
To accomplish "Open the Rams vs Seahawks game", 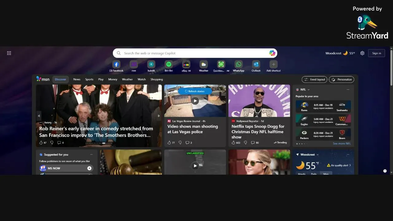I will pos(323,106).
